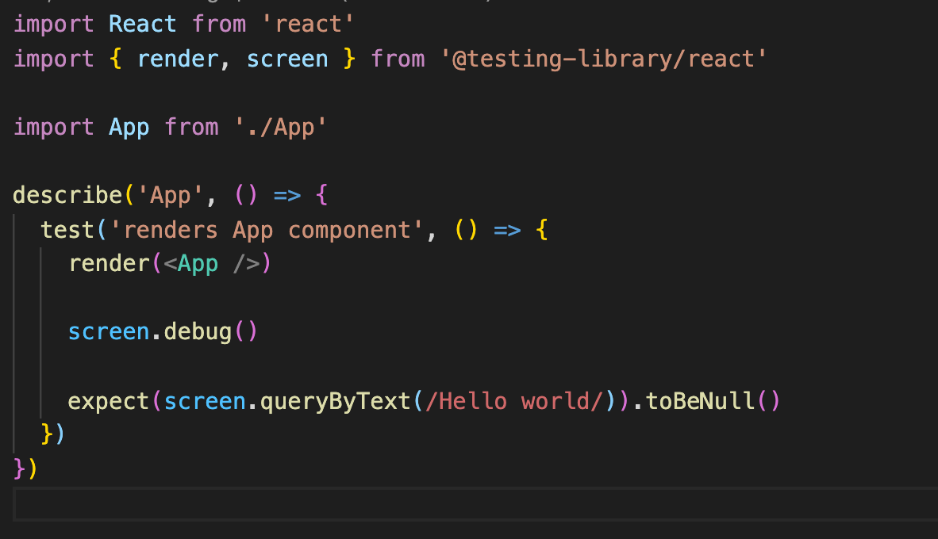The height and width of the screenshot is (539, 938).
Task: Select the App import on the third import line
Action: pos(129,127)
